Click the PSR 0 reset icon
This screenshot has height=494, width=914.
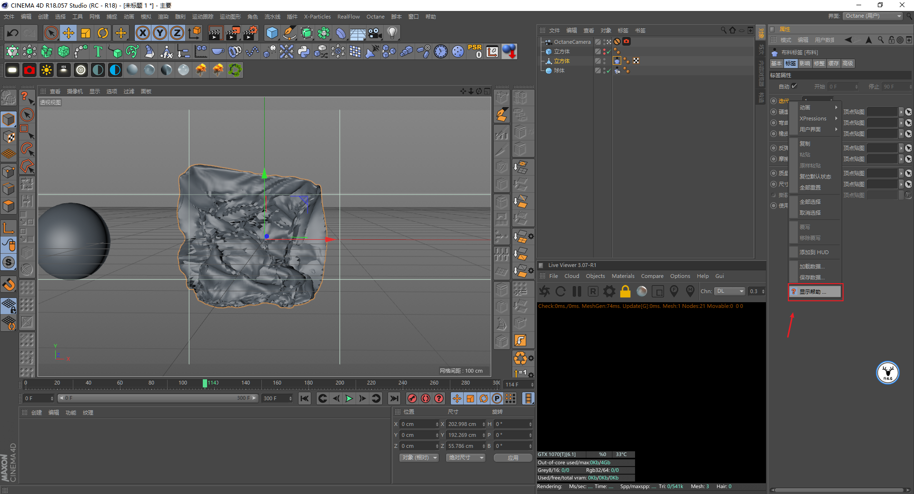475,51
